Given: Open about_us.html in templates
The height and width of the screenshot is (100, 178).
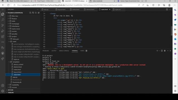Looking at the screenshot, I should point(18,64).
